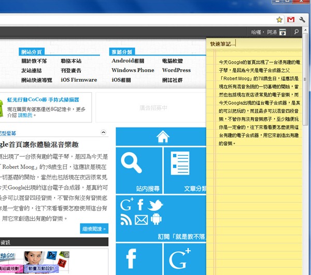311x275 pixels.
Task: Collapse the article section using the round arrow
Action: (x=103, y=133)
